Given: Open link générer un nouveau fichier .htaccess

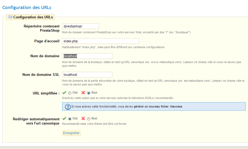Looking at the screenshot, I should 158,106.
